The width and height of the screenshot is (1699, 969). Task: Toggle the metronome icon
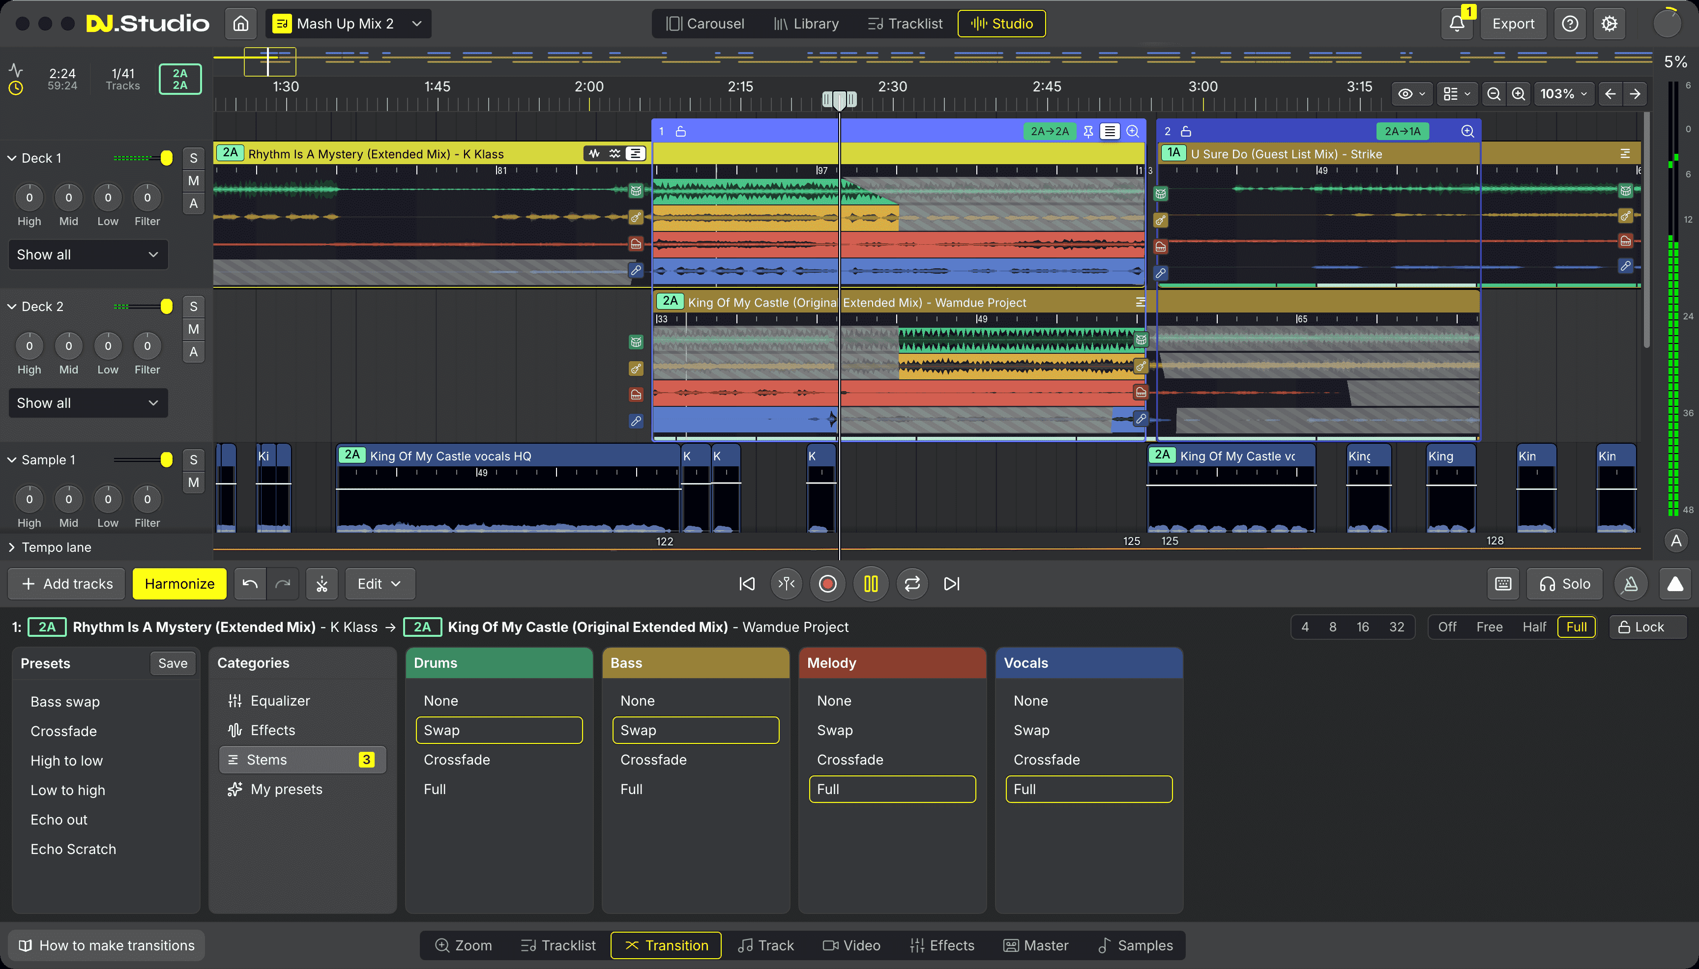coord(1631,584)
